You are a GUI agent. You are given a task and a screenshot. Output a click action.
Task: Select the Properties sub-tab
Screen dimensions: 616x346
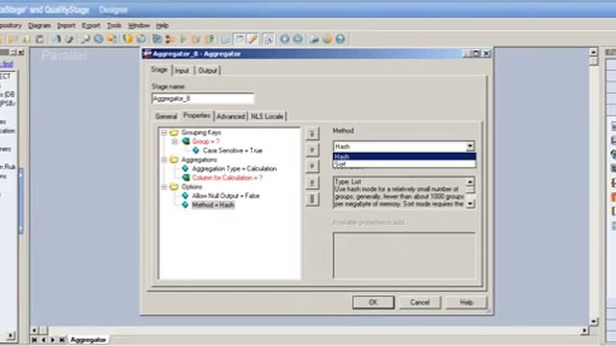tap(196, 115)
